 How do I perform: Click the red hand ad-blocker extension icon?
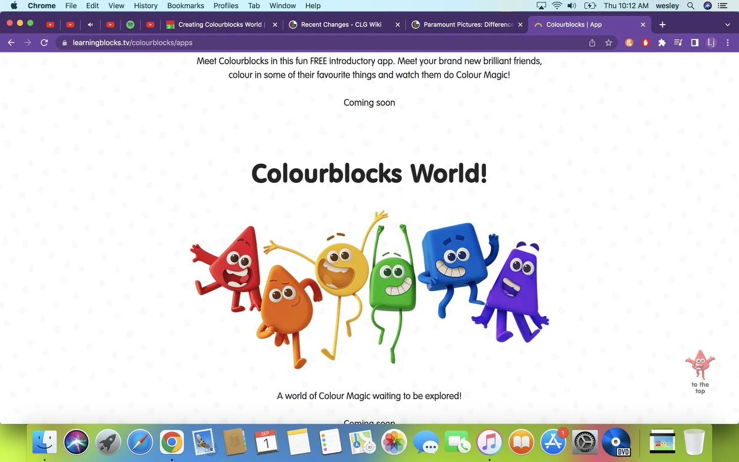pos(645,43)
